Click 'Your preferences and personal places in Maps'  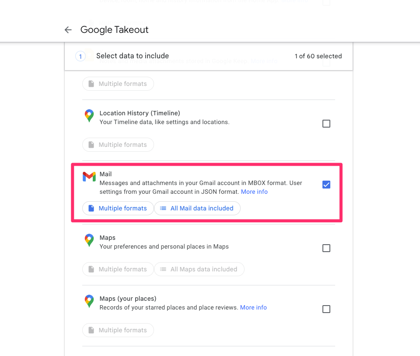coord(164,246)
